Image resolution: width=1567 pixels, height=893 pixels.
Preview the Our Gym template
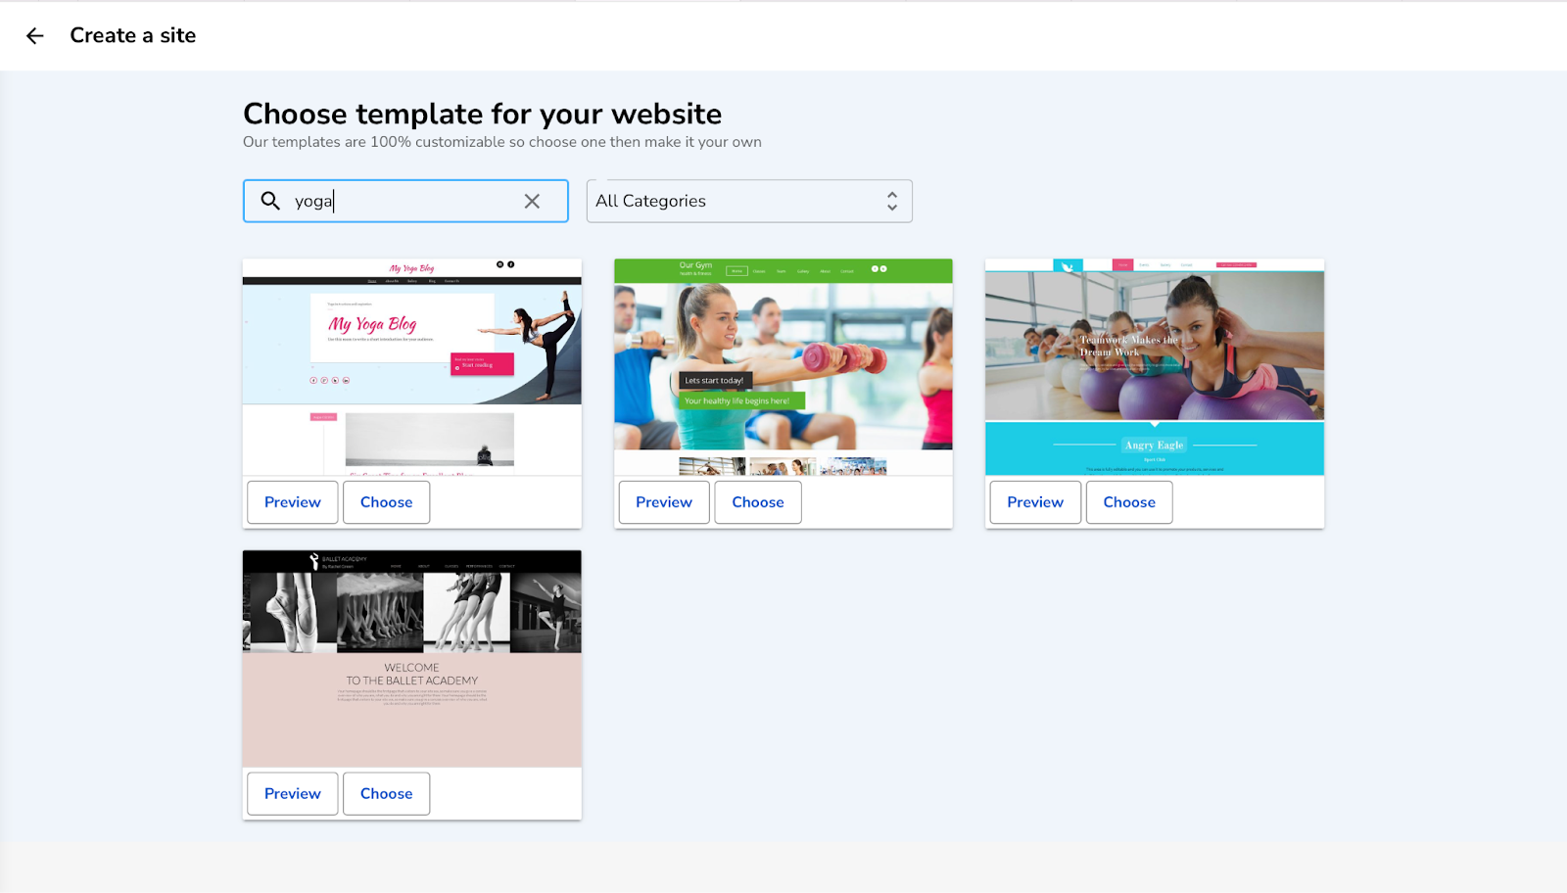[664, 502]
